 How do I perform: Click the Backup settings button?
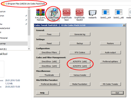[x=80, y=43]
